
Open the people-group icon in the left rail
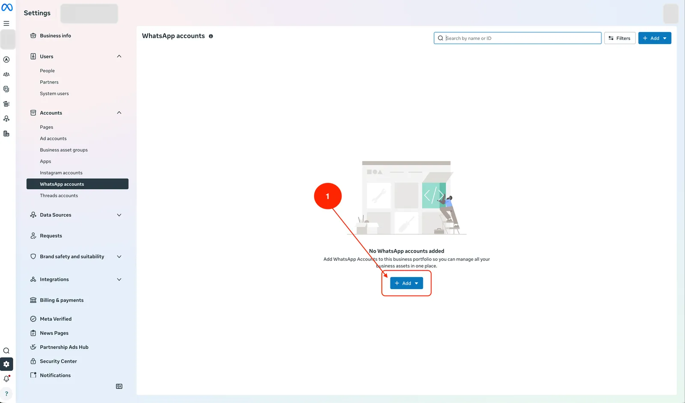6,75
